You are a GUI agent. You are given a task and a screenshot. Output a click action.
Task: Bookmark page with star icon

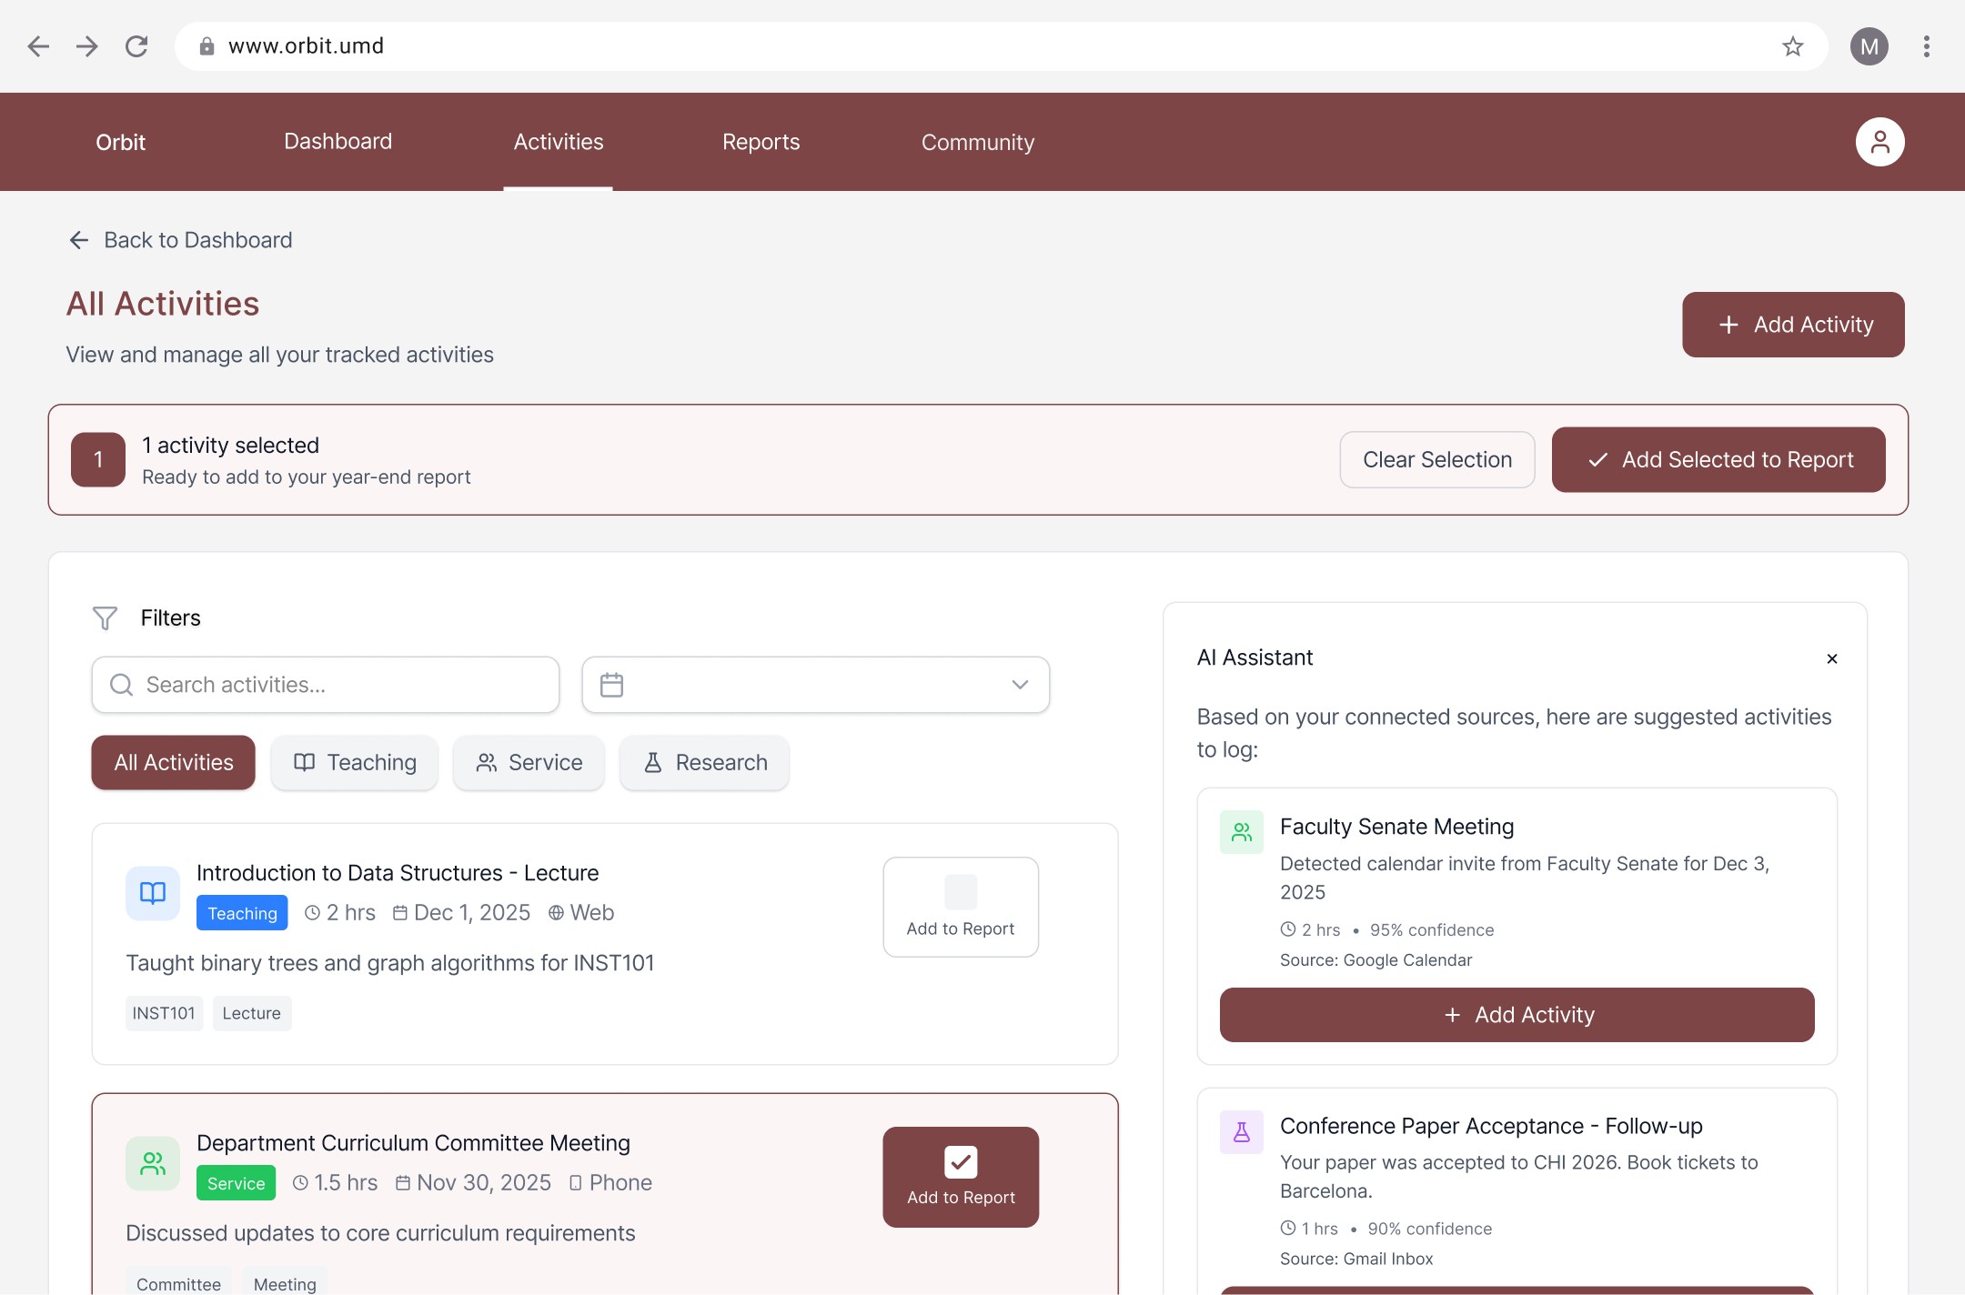(x=1792, y=46)
